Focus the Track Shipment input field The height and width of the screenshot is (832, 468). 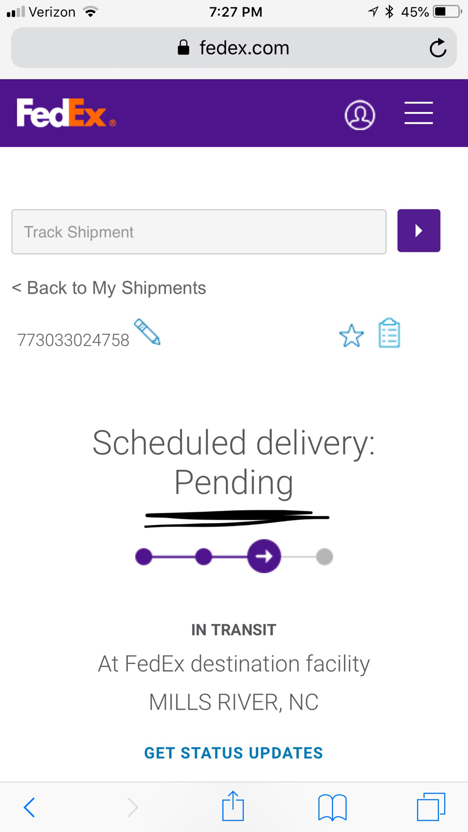[x=199, y=232]
